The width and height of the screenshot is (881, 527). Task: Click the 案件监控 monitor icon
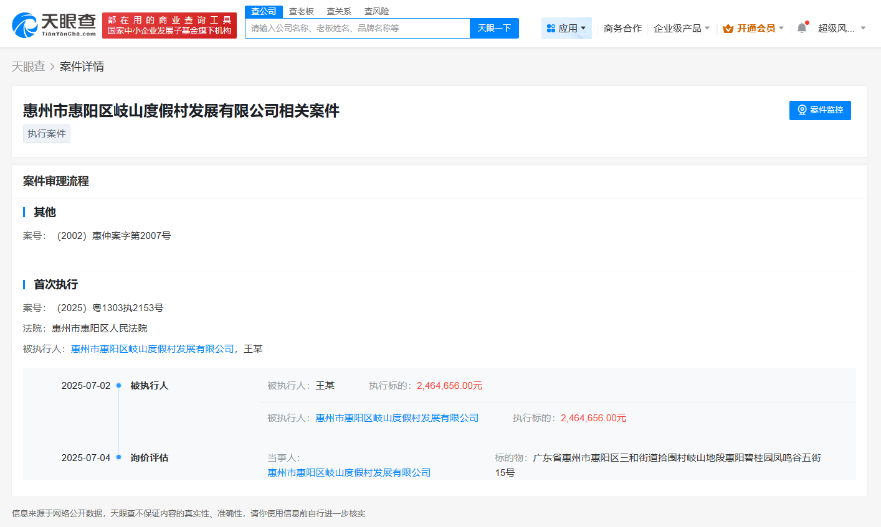pyautogui.click(x=802, y=110)
